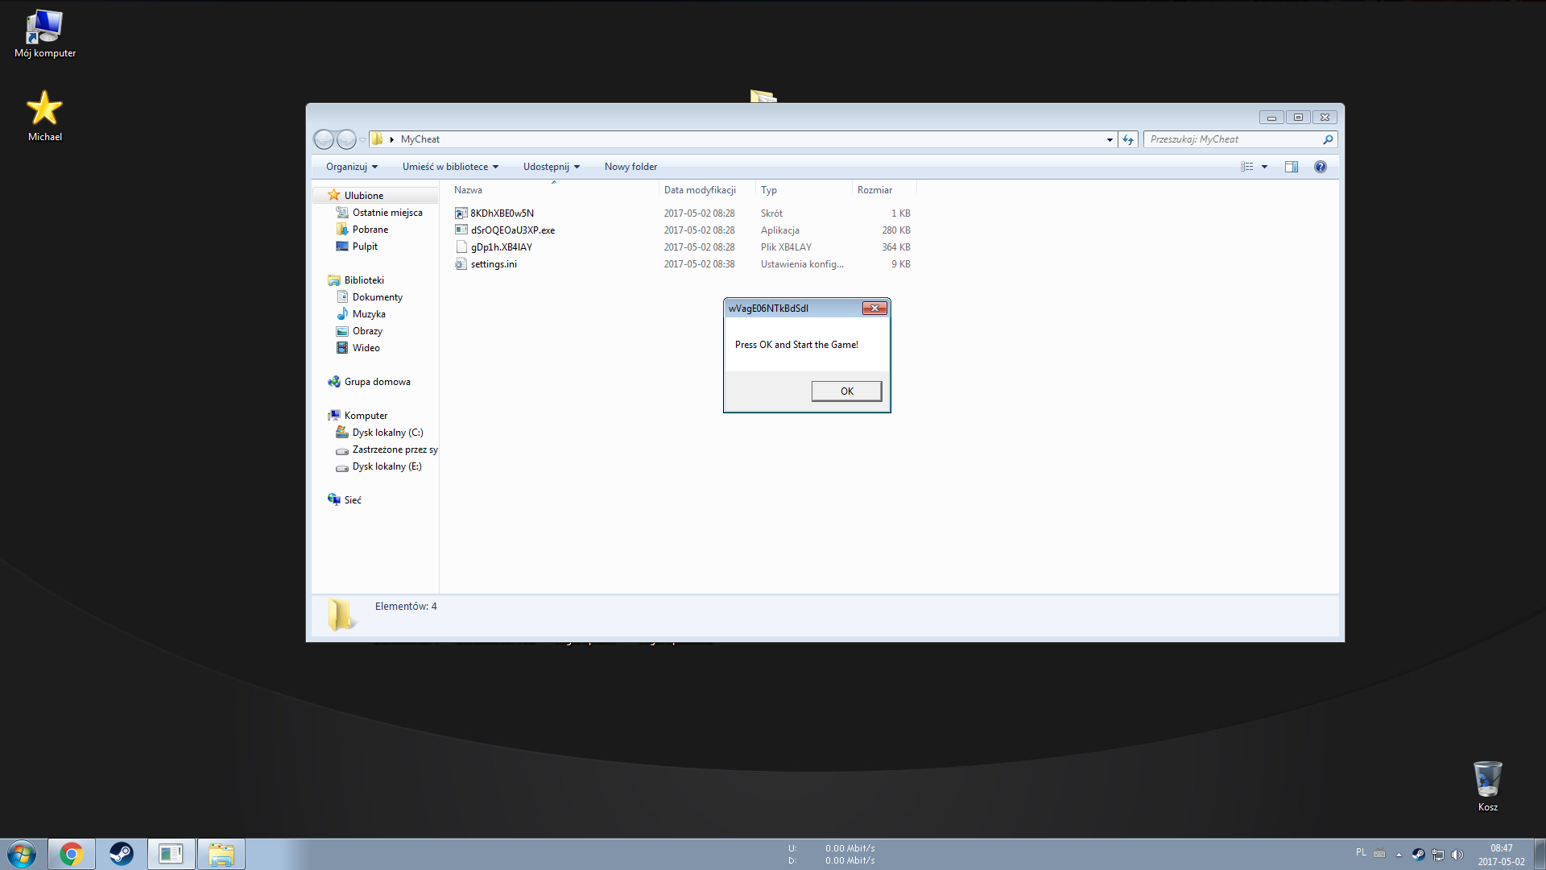This screenshot has height=870, width=1546.
Task: Click the settings.ini file icon
Action: [461, 264]
